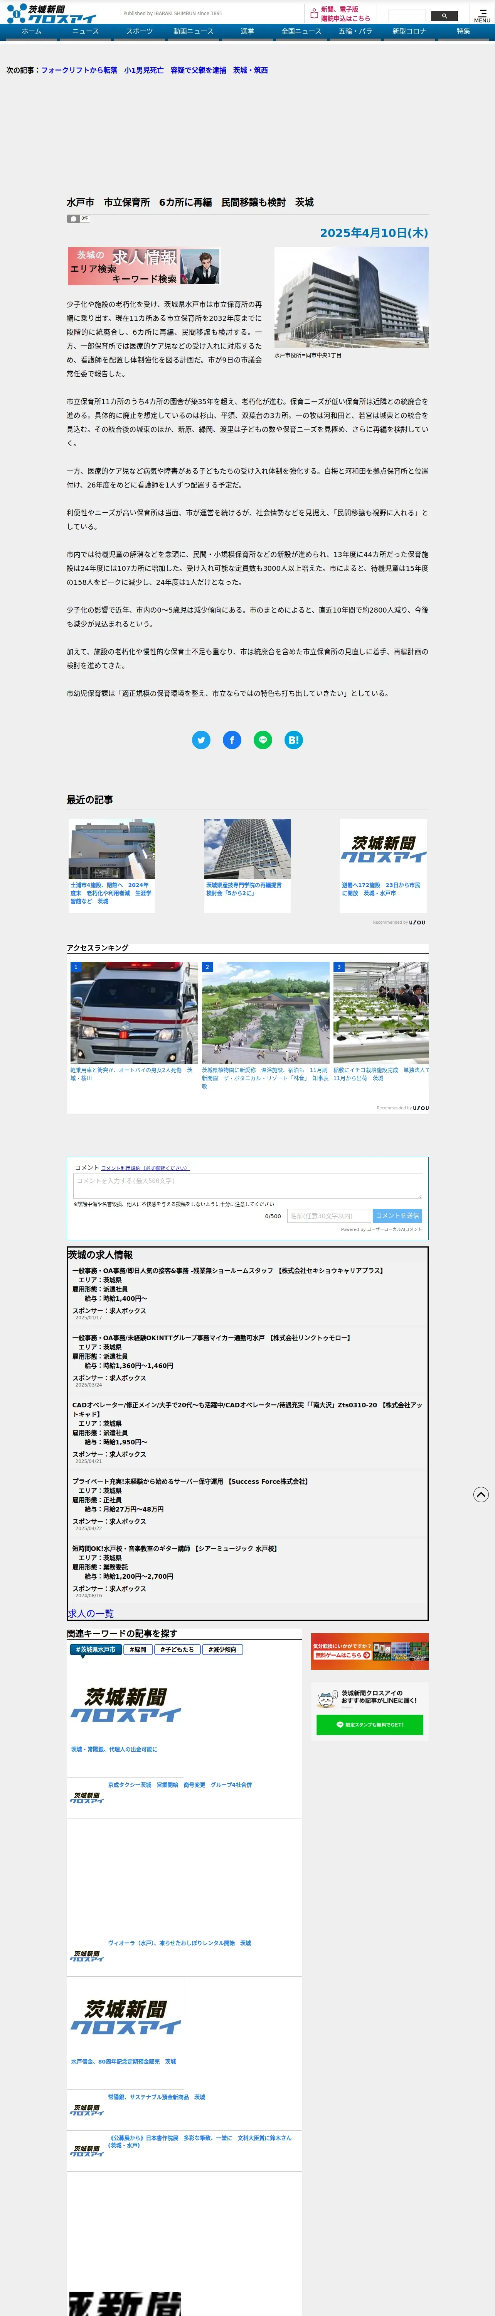Open シアーミュージック guitar instructor listing

point(174,1548)
